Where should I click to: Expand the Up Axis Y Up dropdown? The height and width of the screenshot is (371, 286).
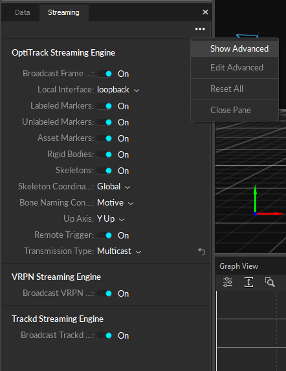pos(111,219)
